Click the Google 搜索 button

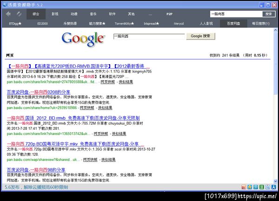(x=200, y=36)
